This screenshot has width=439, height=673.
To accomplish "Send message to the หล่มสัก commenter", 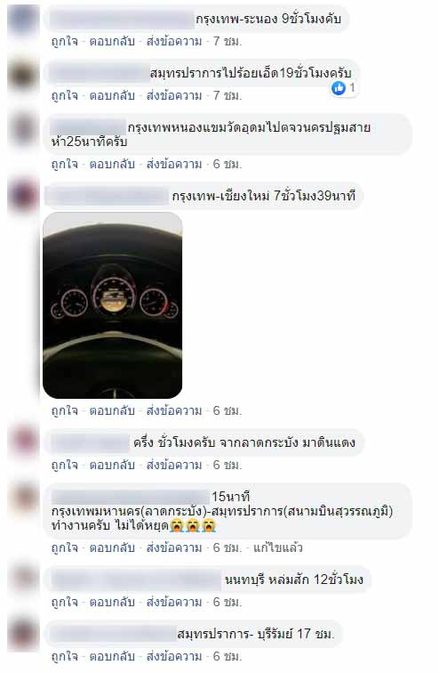I will pyautogui.click(x=174, y=602).
